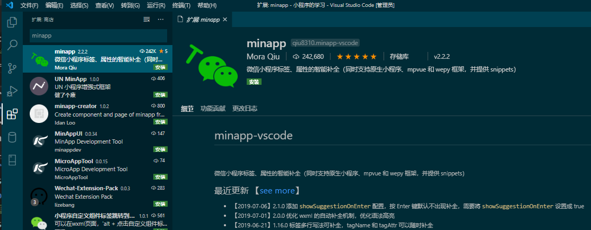Install minapp-creator extension
Image resolution: width=591 pixels, height=230 pixels.
click(x=160, y=122)
